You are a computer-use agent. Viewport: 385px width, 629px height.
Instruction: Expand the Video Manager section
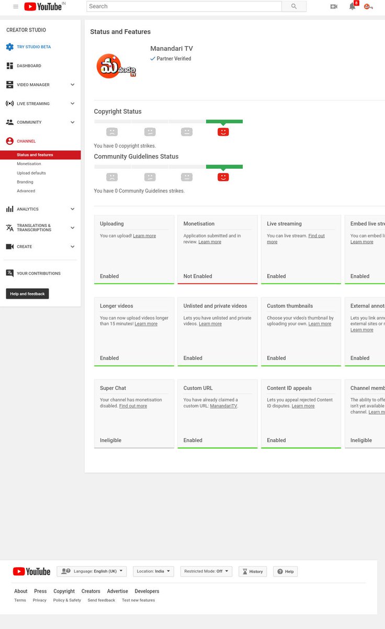(73, 84)
